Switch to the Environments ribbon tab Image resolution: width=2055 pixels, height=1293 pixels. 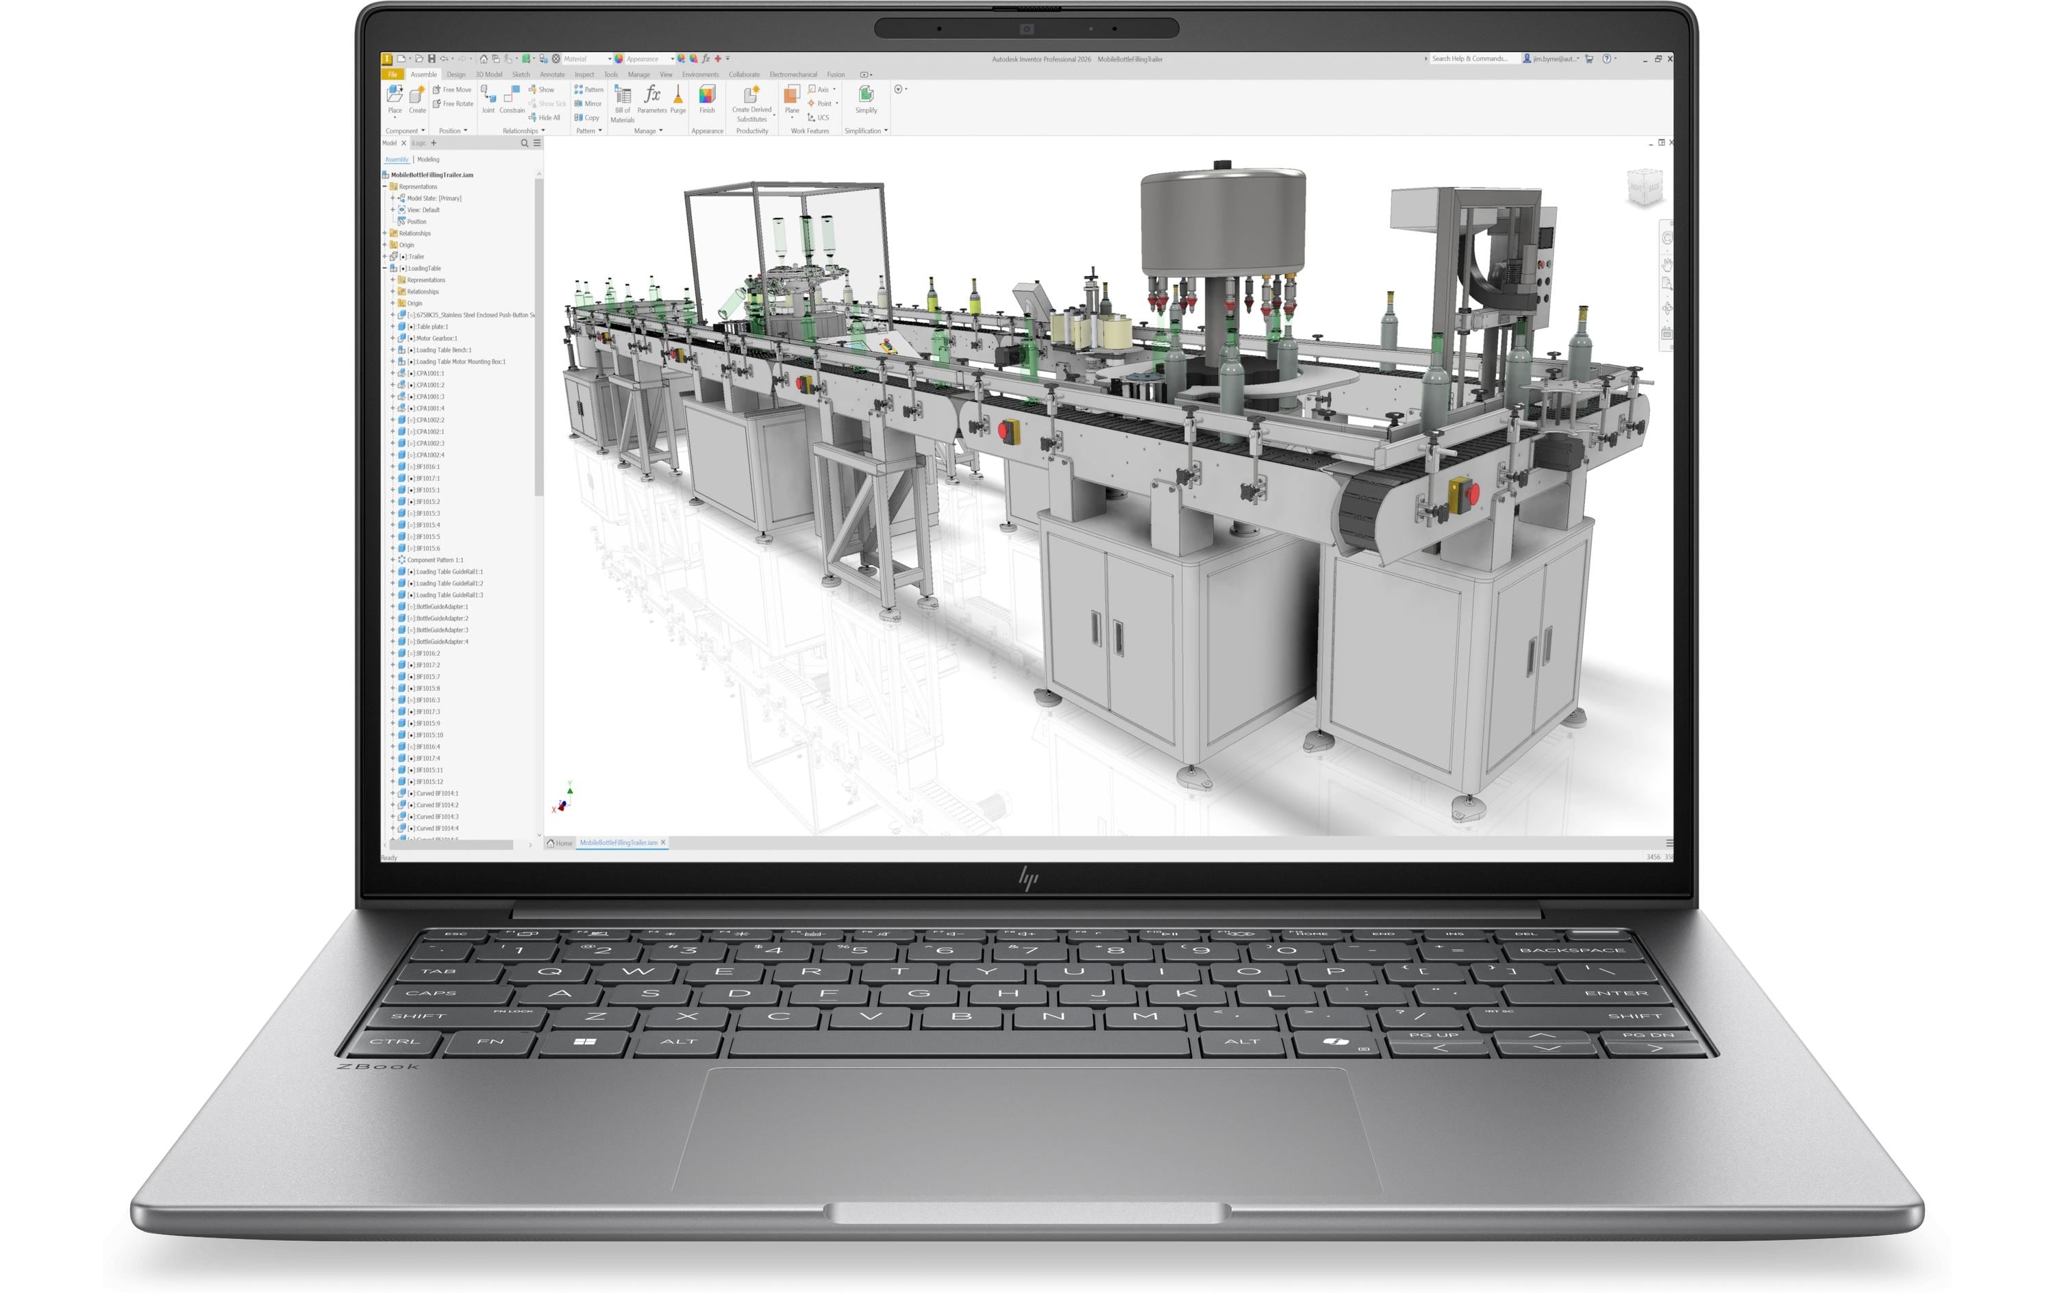point(700,74)
